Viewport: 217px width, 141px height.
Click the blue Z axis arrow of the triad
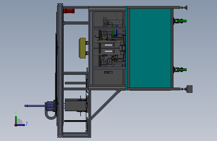21,125
